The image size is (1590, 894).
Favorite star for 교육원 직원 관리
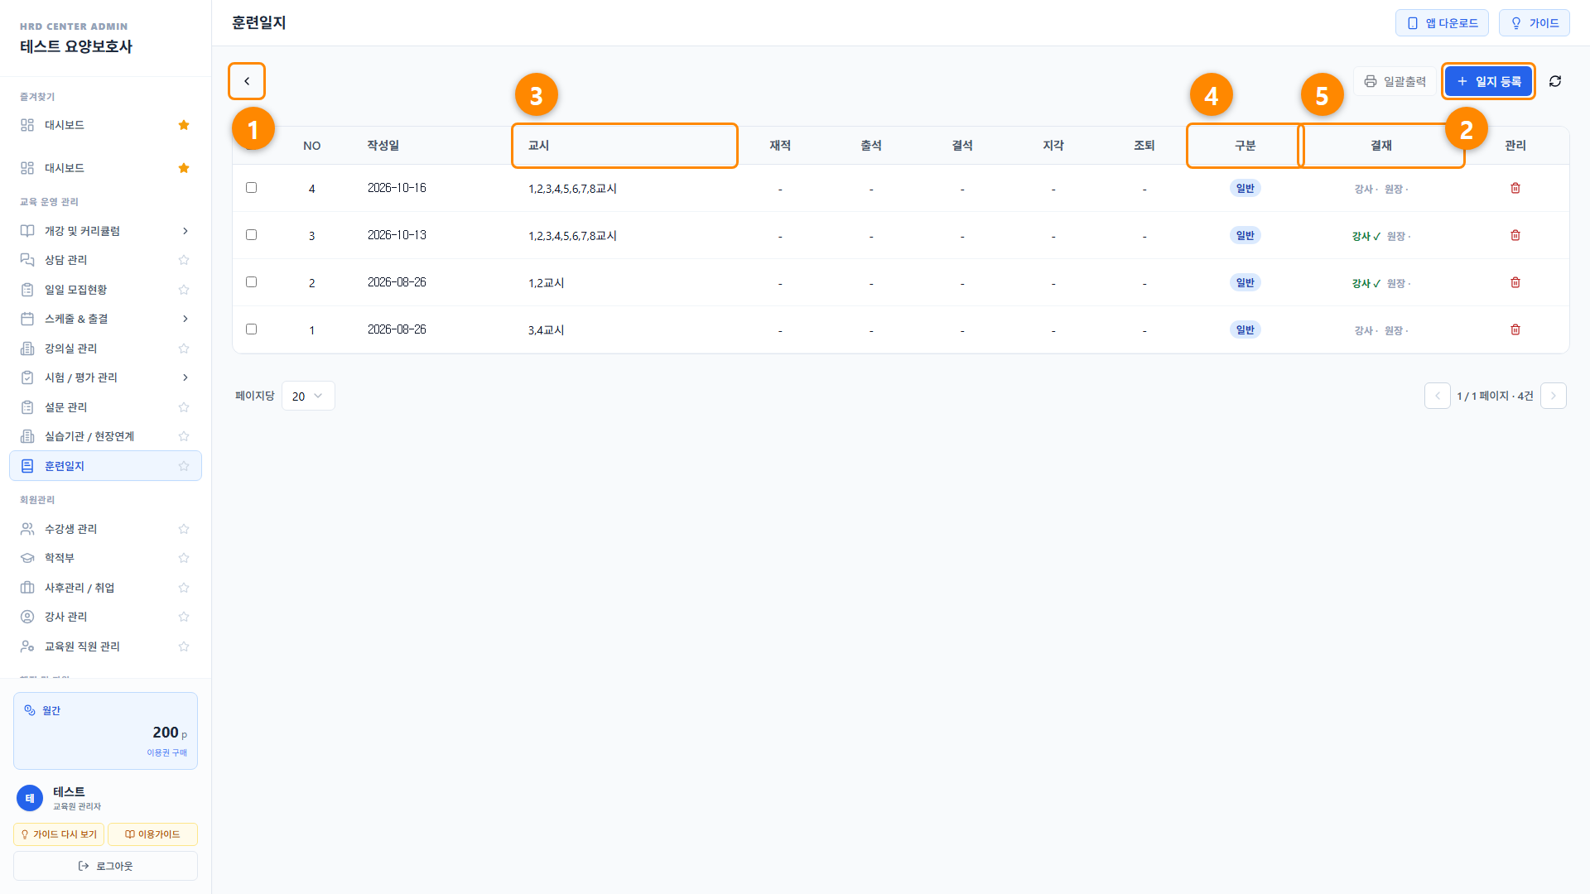184,646
